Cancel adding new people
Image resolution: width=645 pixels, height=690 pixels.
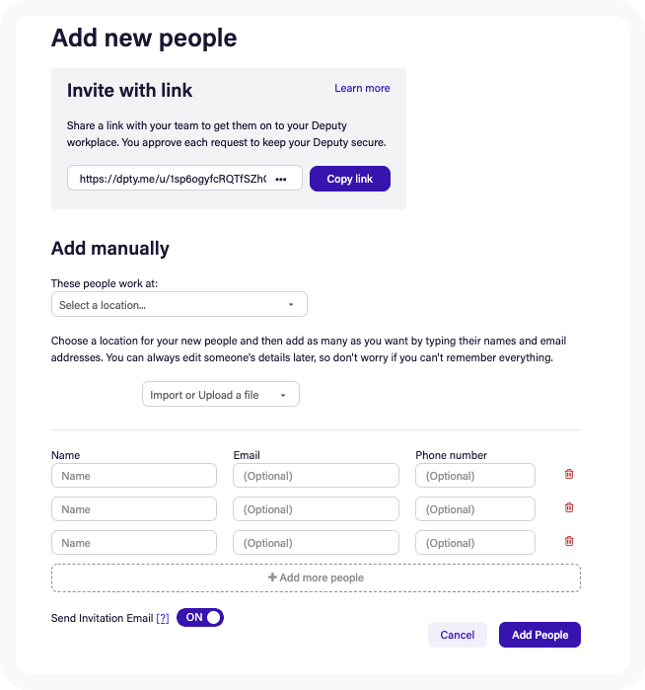click(458, 635)
